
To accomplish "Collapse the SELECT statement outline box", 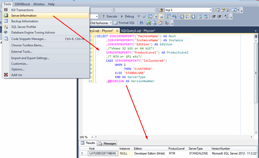I will point(95,36).
